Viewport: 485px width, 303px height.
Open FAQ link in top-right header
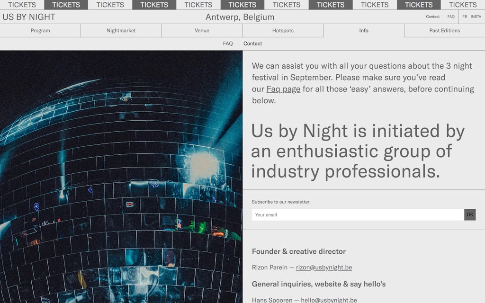(x=451, y=17)
